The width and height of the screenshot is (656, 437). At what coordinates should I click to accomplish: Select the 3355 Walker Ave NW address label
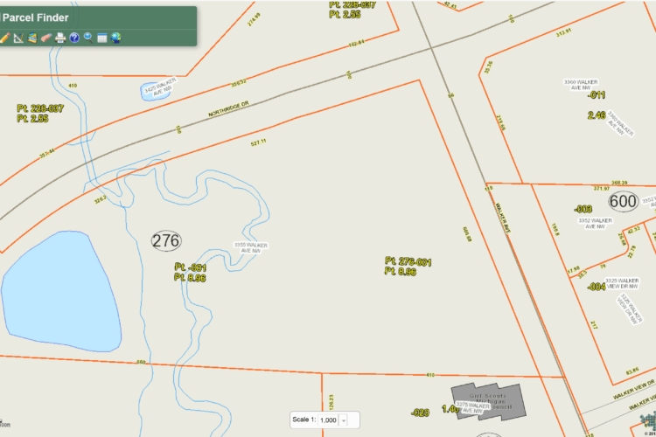[251, 247]
